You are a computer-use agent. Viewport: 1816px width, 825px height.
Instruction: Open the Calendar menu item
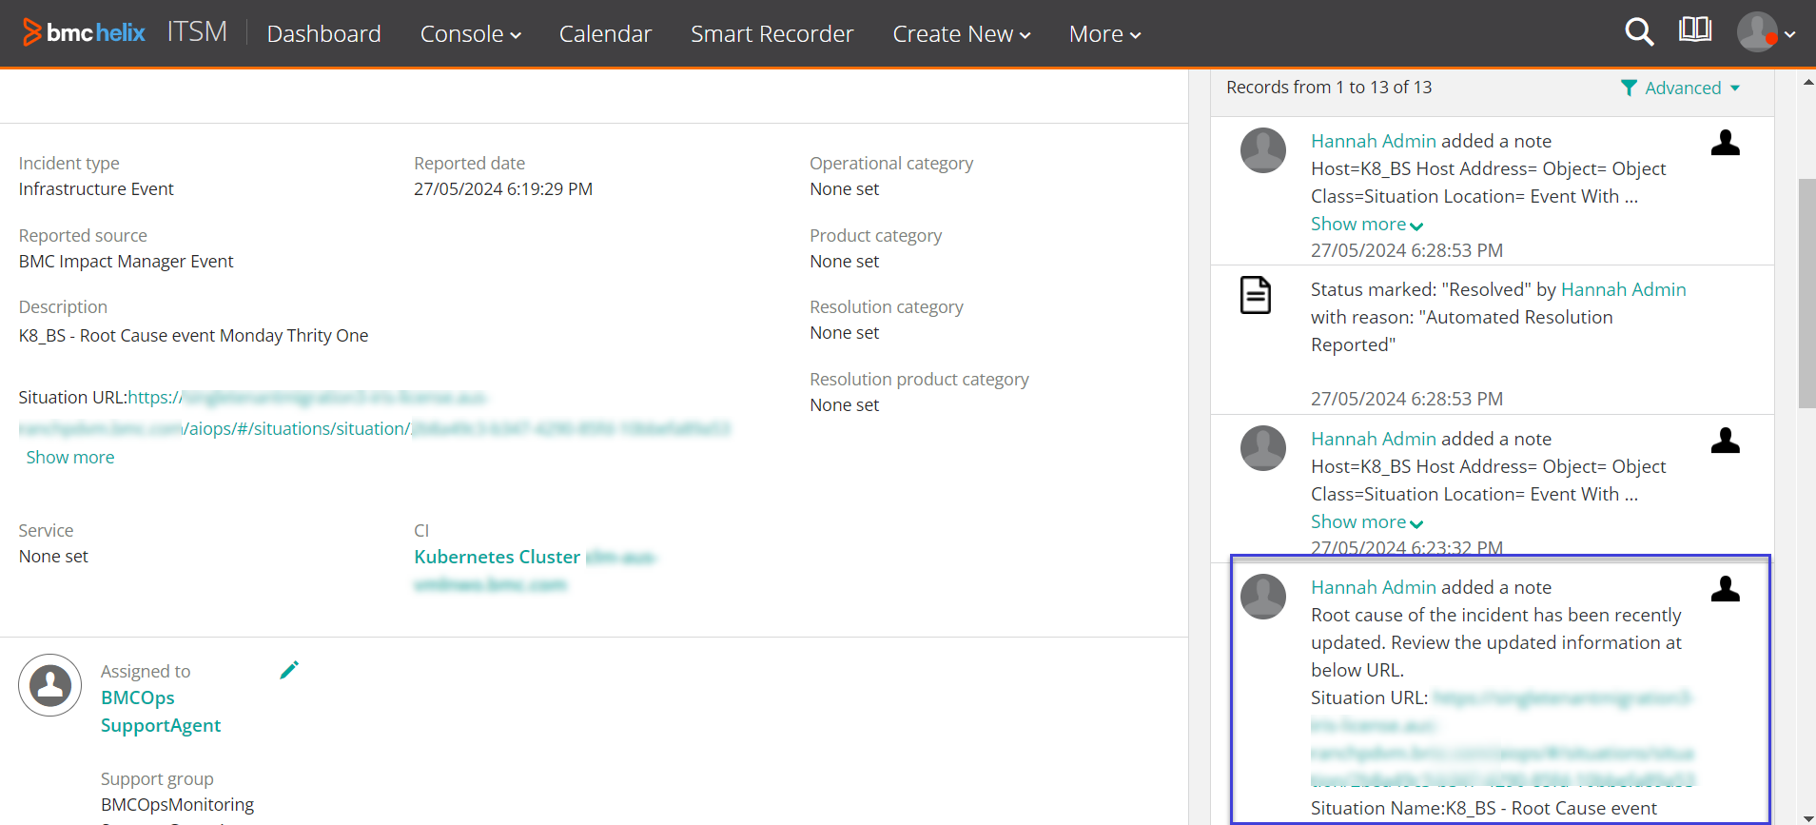point(605,33)
